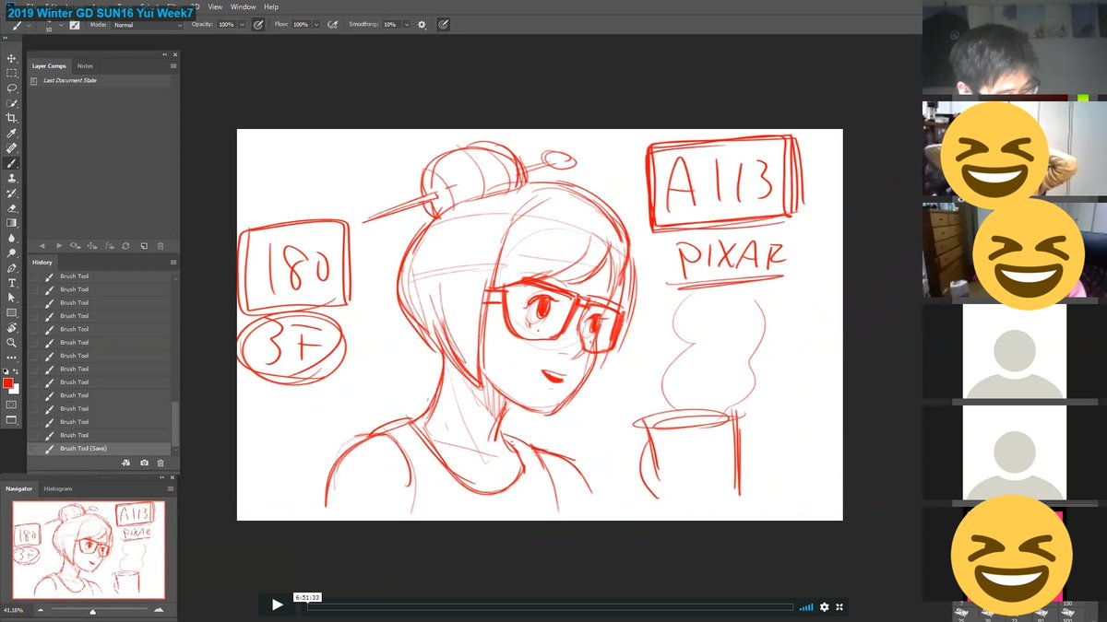
Task: Click Navigator zoom out button
Action: [x=40, y=610]
